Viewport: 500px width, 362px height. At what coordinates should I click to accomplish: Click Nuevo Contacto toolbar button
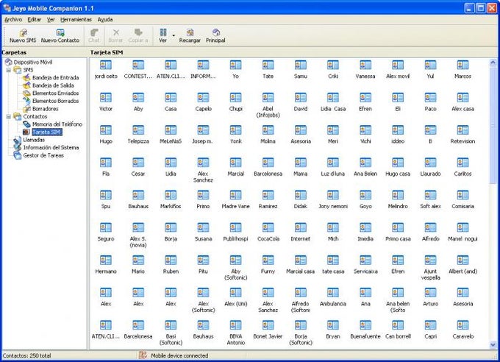tap(60, 36)
